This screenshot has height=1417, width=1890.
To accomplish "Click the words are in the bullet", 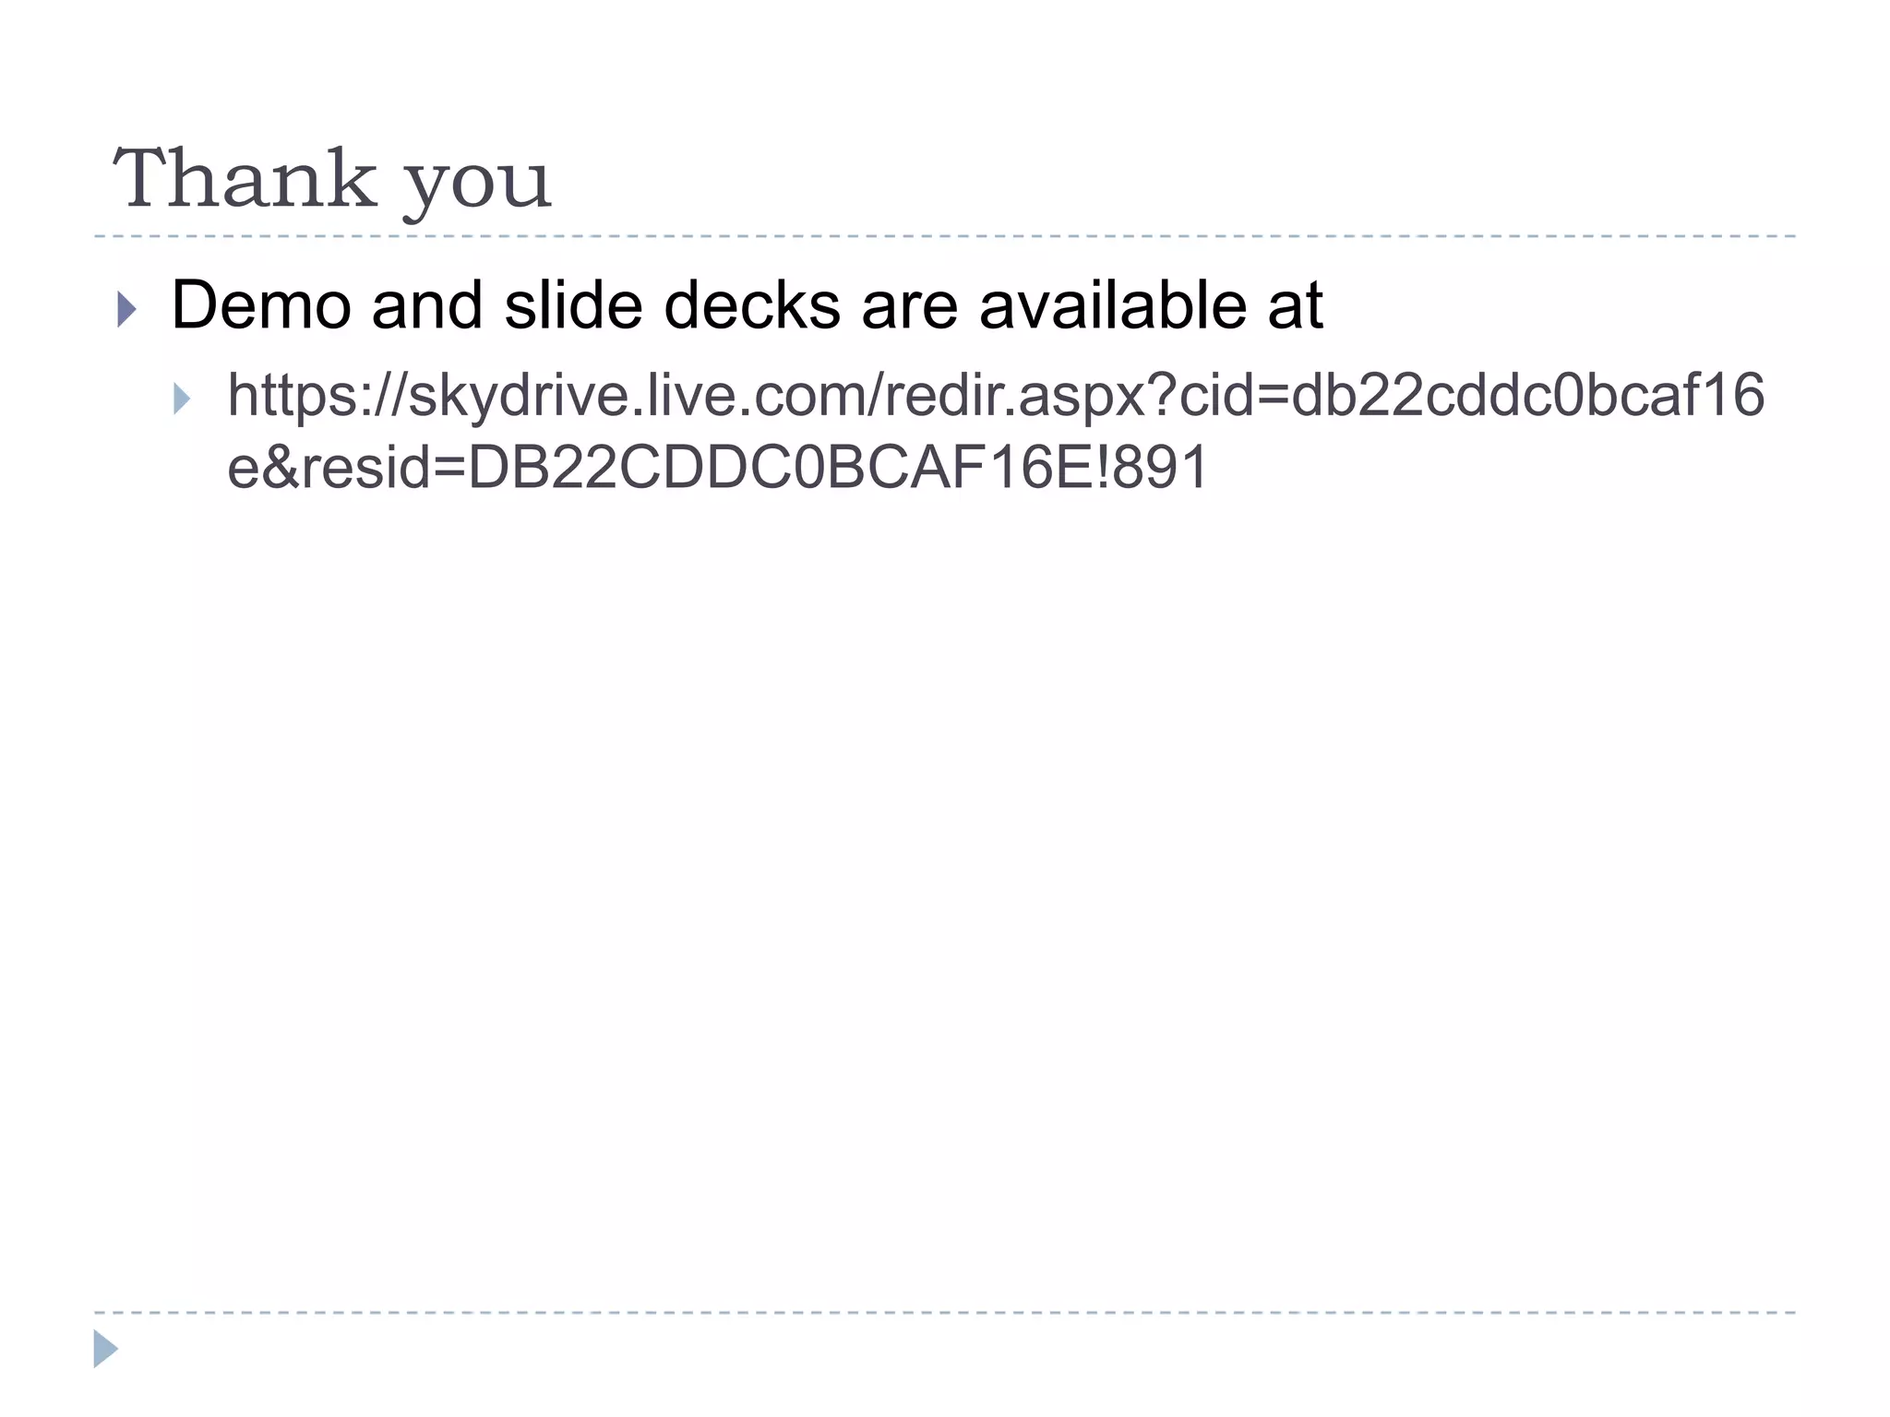I will (x=908, y=305).
